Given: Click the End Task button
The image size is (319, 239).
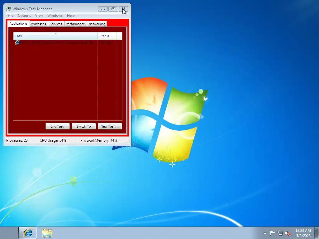Looking at the screenshot, I should (57, 126).
